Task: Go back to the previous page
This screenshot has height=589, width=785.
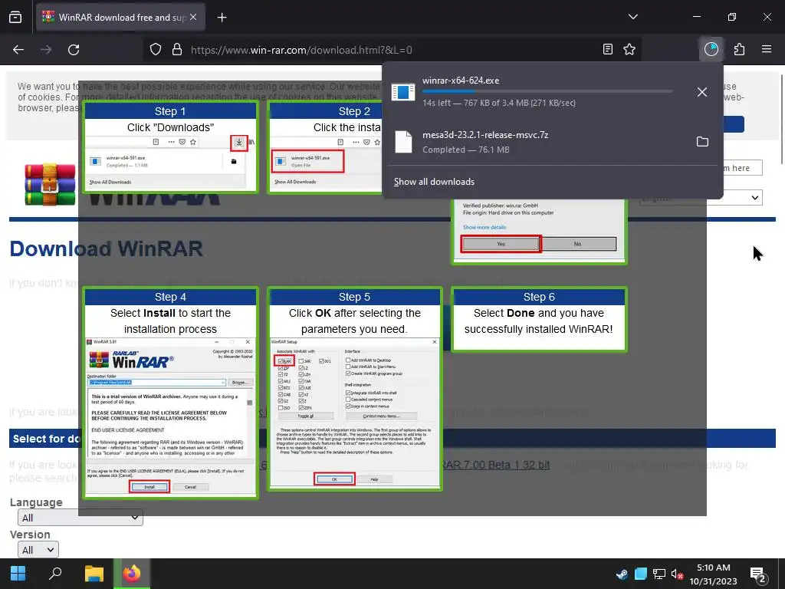Action: pyautogui.click(x=18, y=50)
